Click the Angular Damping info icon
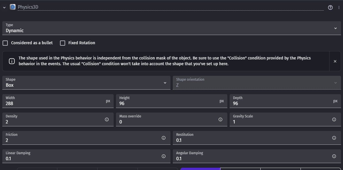The image size is (343, 170). click(334, 156)
